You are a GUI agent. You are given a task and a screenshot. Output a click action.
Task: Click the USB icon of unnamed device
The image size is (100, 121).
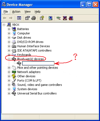tap(19, 63)
